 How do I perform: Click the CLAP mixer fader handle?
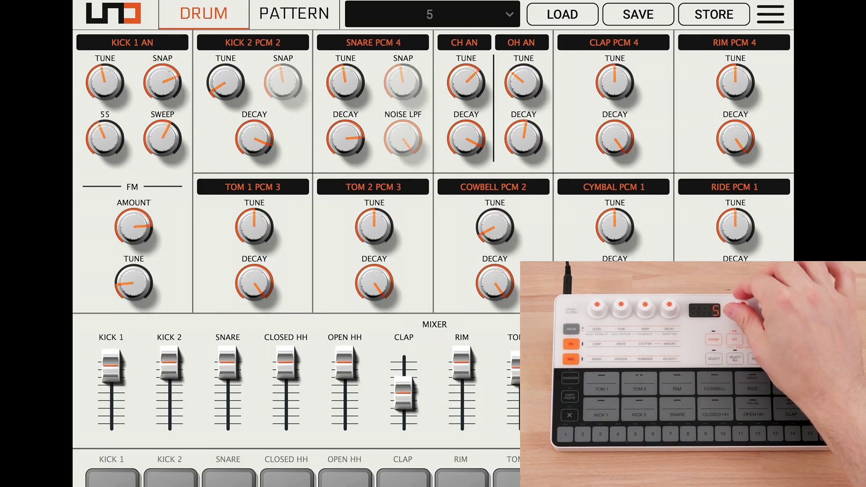coord(404,392)
